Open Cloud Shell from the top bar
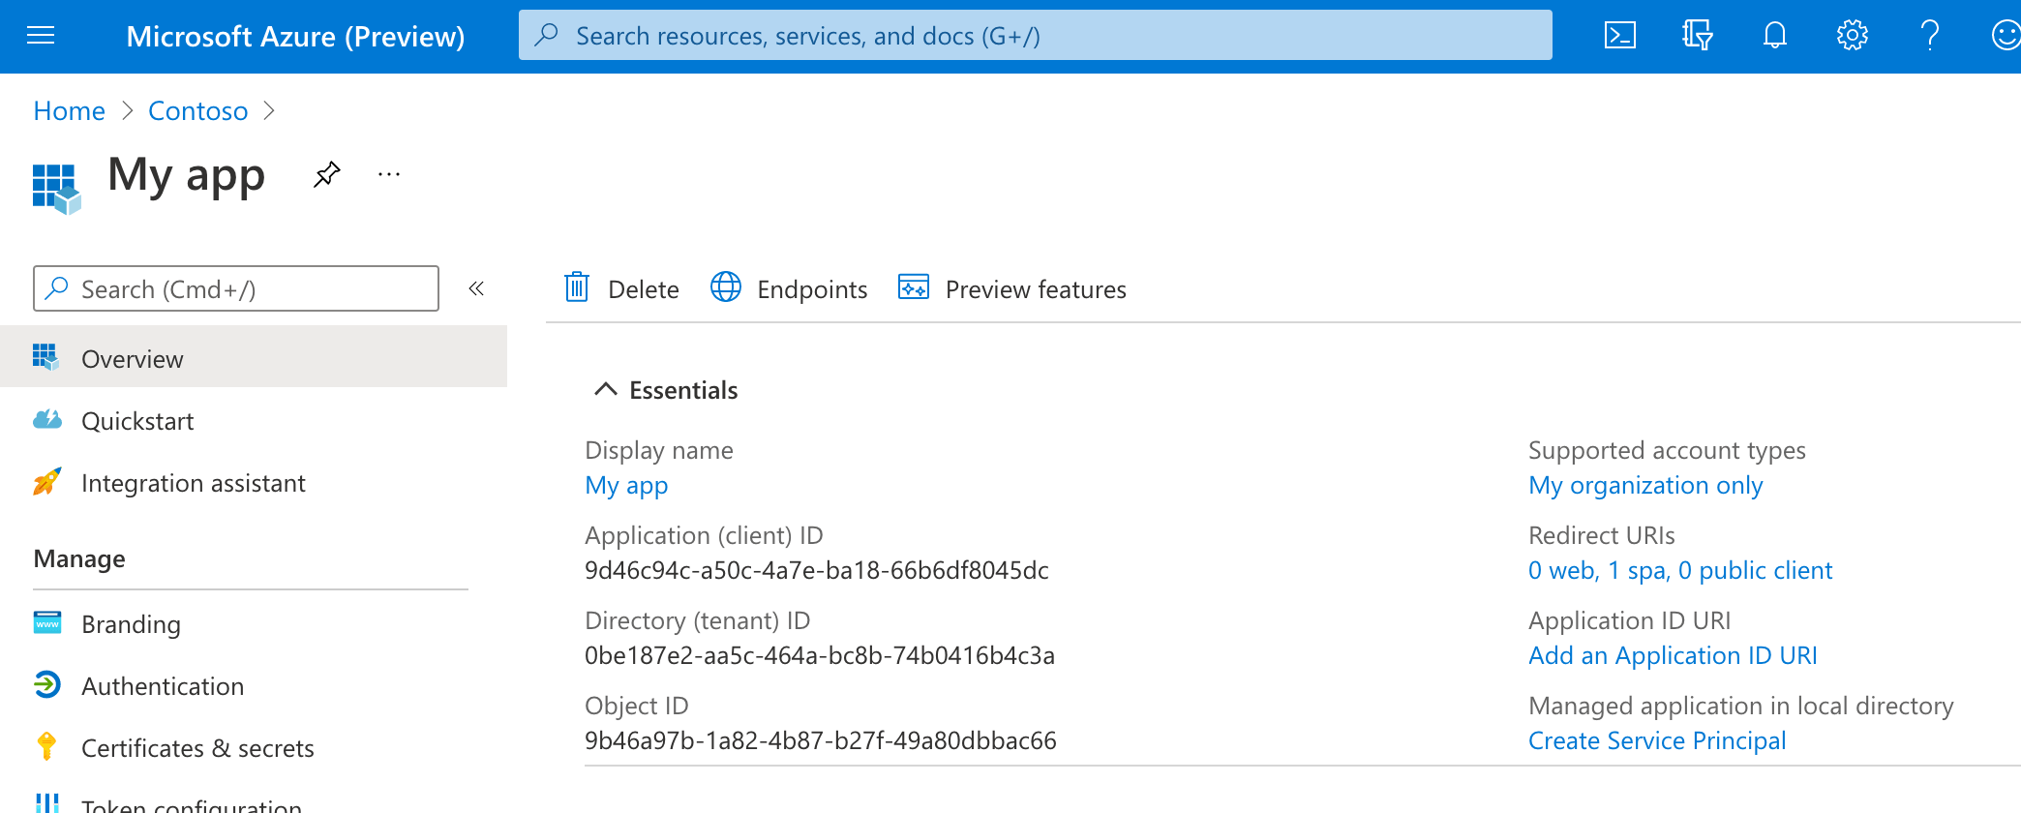2021x813 pixels. (x=1620, y=36)
